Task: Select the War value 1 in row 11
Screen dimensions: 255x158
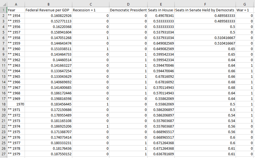Action: pos(244,65)
